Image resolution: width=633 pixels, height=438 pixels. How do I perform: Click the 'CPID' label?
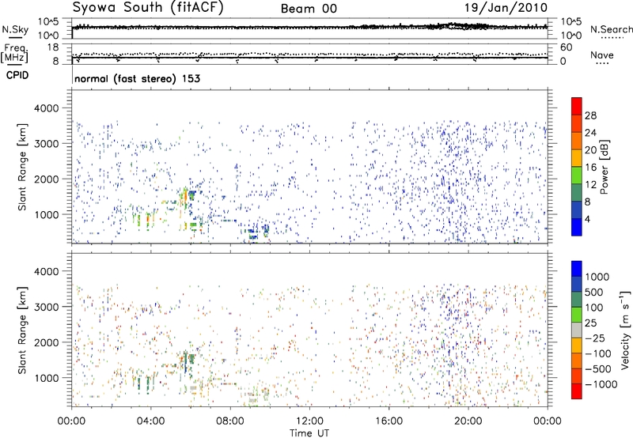point(17,75)
